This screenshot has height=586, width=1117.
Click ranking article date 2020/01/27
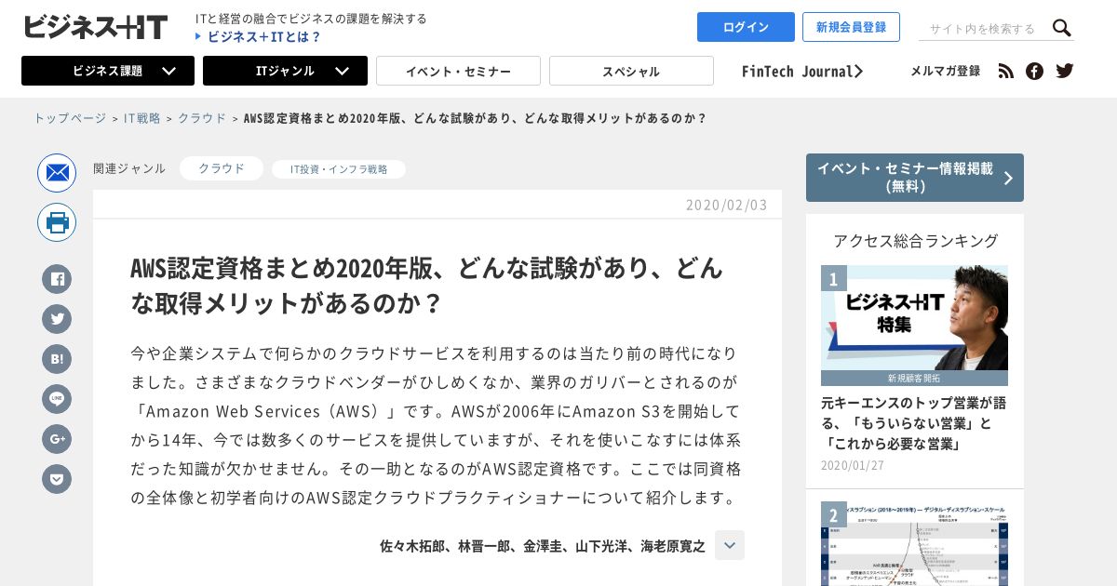pyautogui.click(x=853, y=465)
